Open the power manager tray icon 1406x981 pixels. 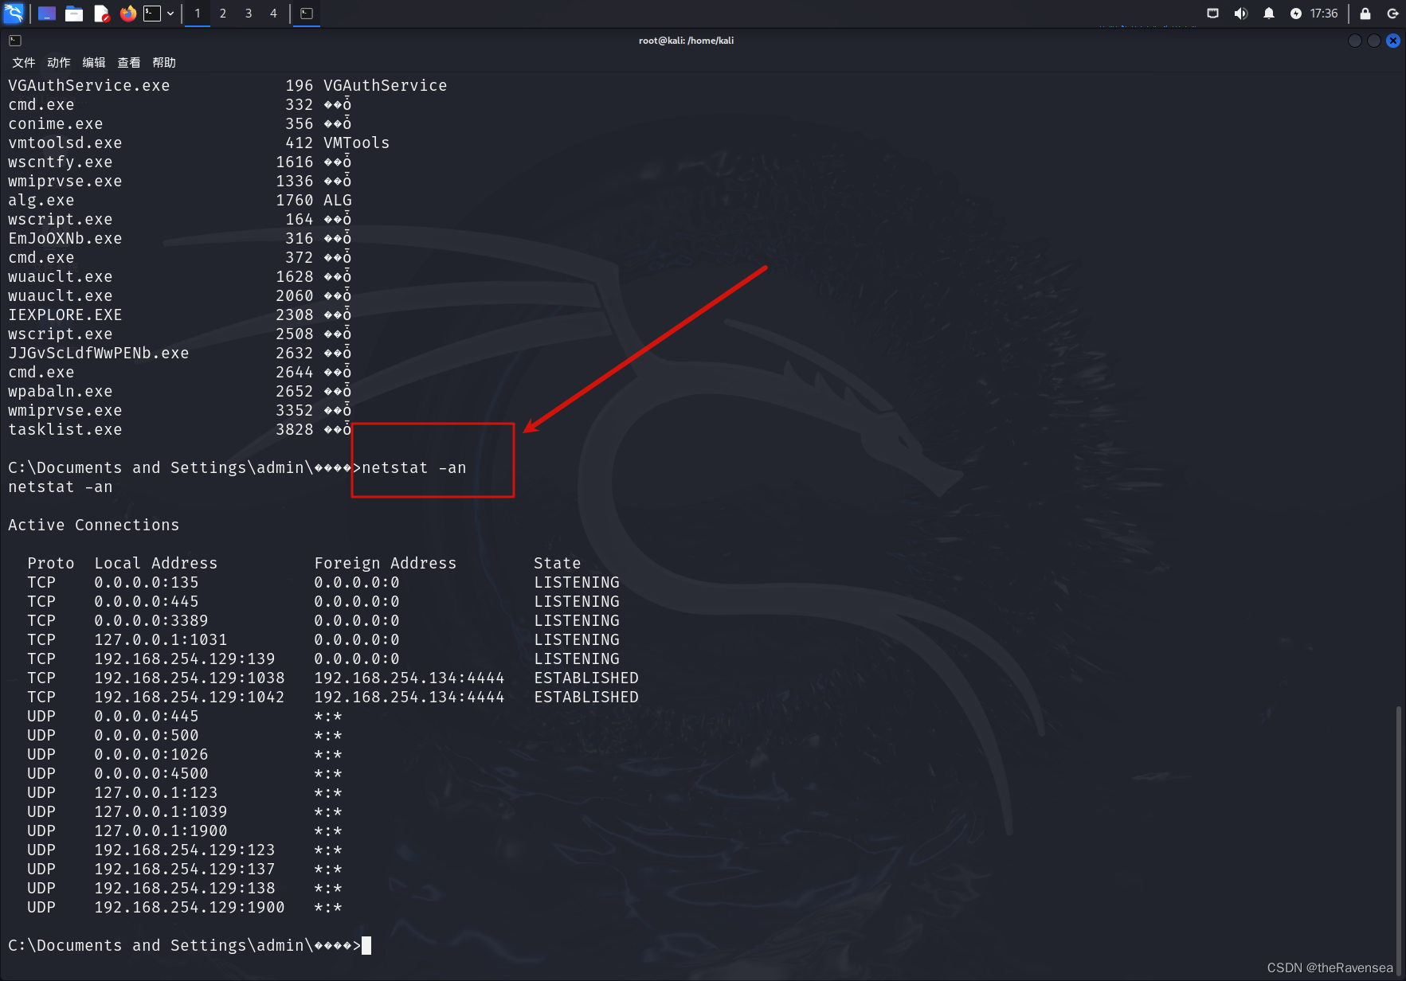pyautogui.click(x=1296, y=14)
